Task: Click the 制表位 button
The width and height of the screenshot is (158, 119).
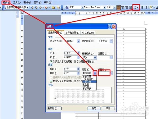Action: click(x=54, y=108)
